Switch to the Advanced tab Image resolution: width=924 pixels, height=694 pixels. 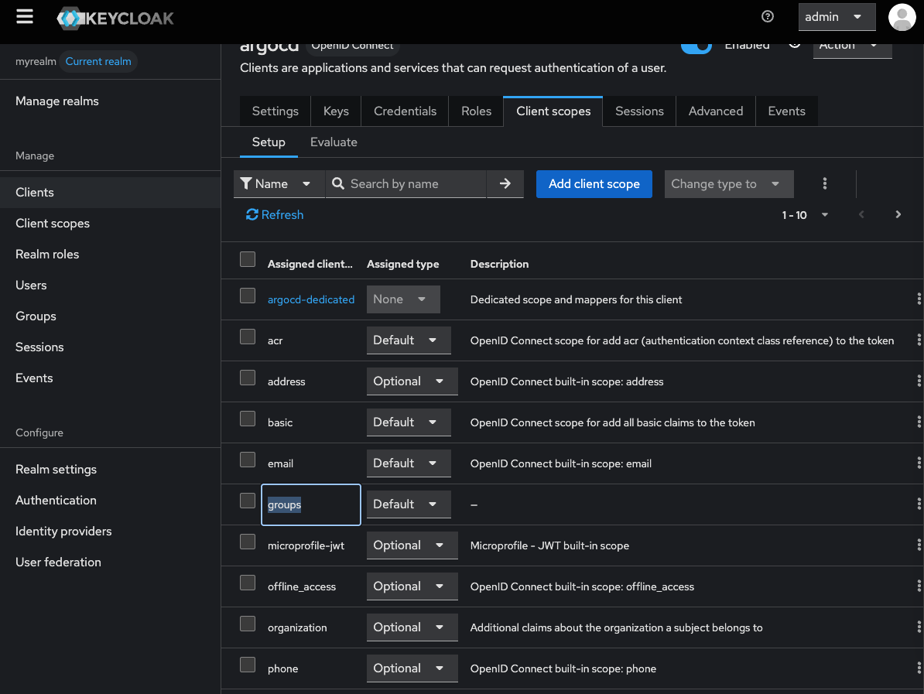pos(715,111)
